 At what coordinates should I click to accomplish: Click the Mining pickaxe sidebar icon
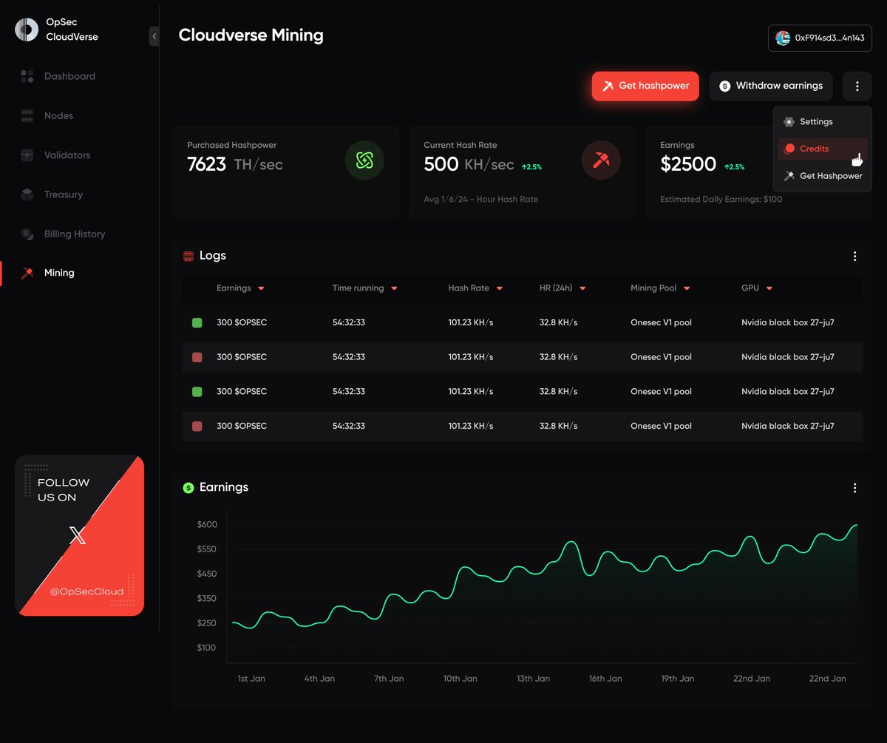(x=27, y=272)
